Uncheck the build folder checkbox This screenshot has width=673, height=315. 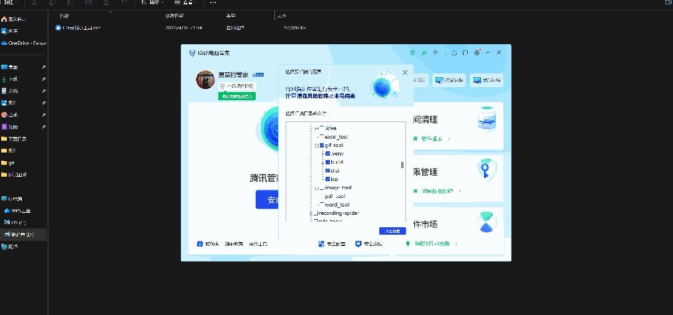tap(327, 162)
